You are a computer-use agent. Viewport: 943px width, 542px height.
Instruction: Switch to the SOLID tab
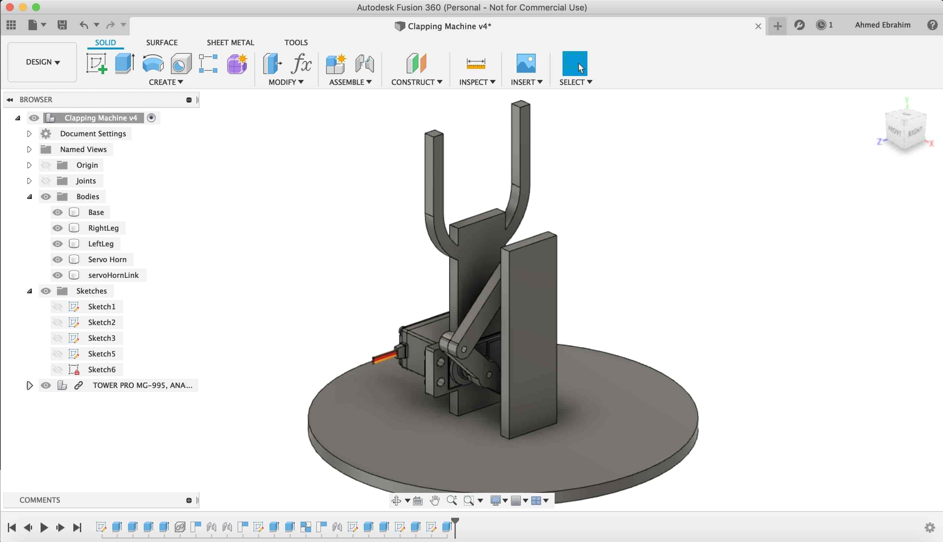click(106, 43)
